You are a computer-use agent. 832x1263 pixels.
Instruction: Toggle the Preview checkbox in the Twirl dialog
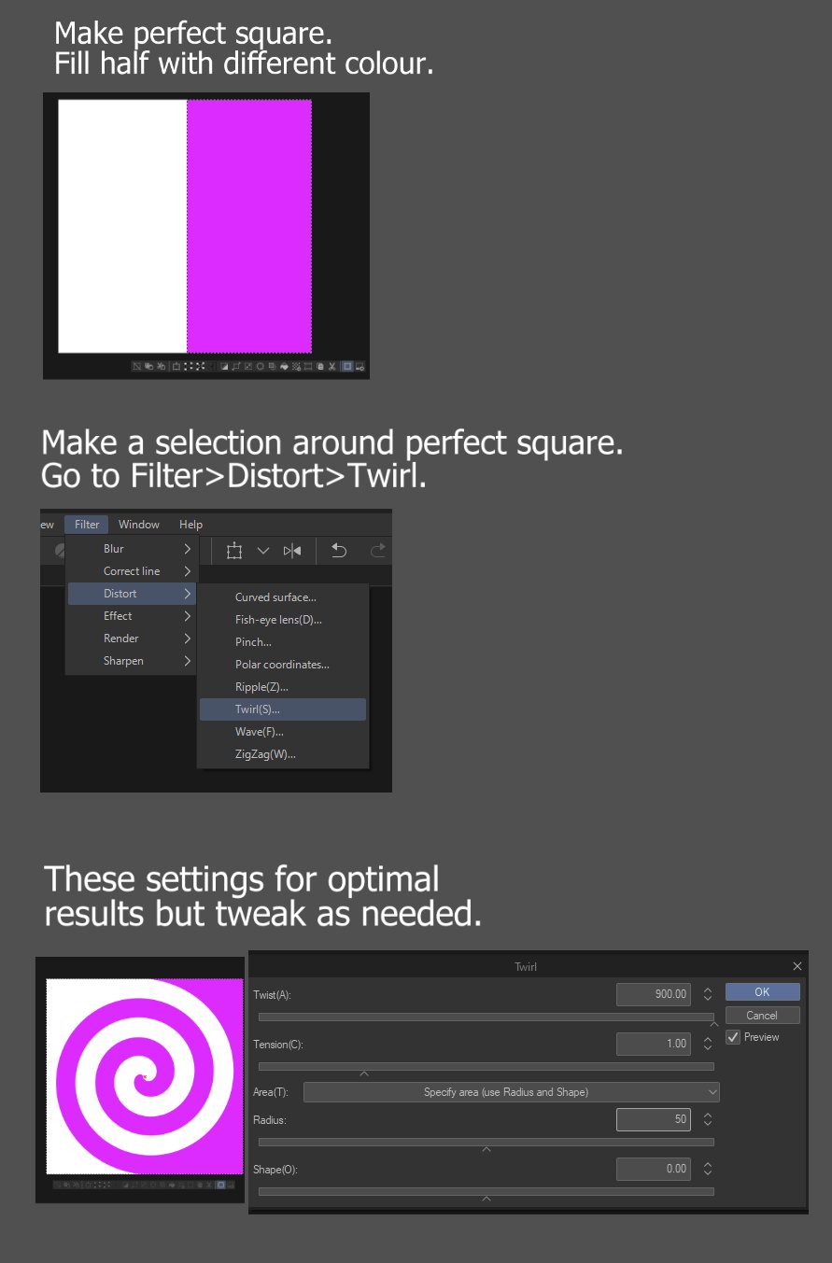point(733,1037)
